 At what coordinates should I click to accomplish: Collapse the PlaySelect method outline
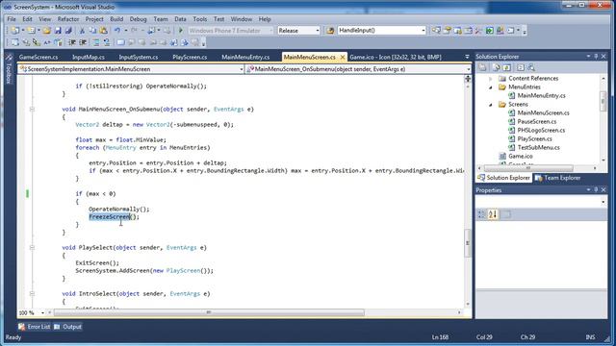coord(32,248)
